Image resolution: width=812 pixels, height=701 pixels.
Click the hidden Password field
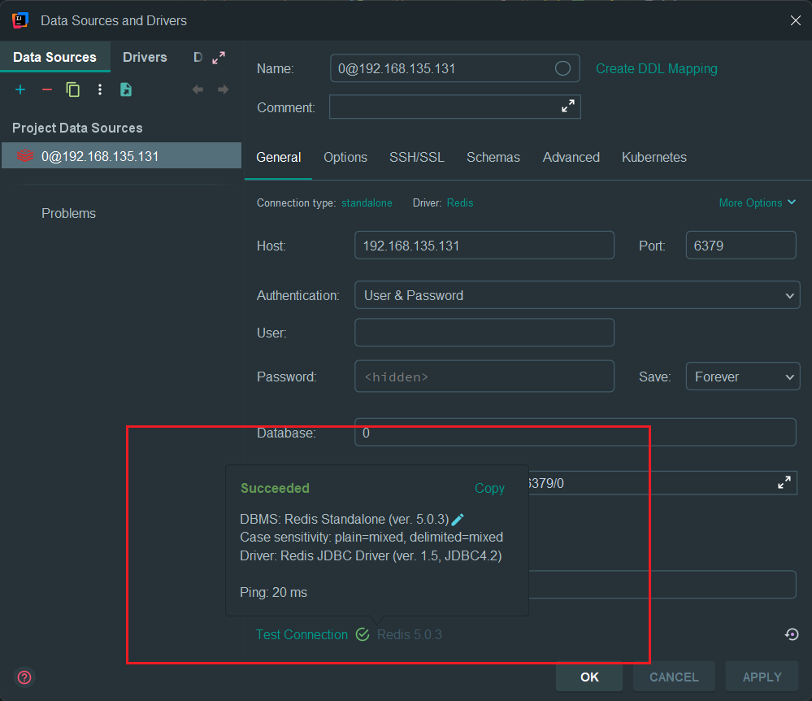(484, 377)
